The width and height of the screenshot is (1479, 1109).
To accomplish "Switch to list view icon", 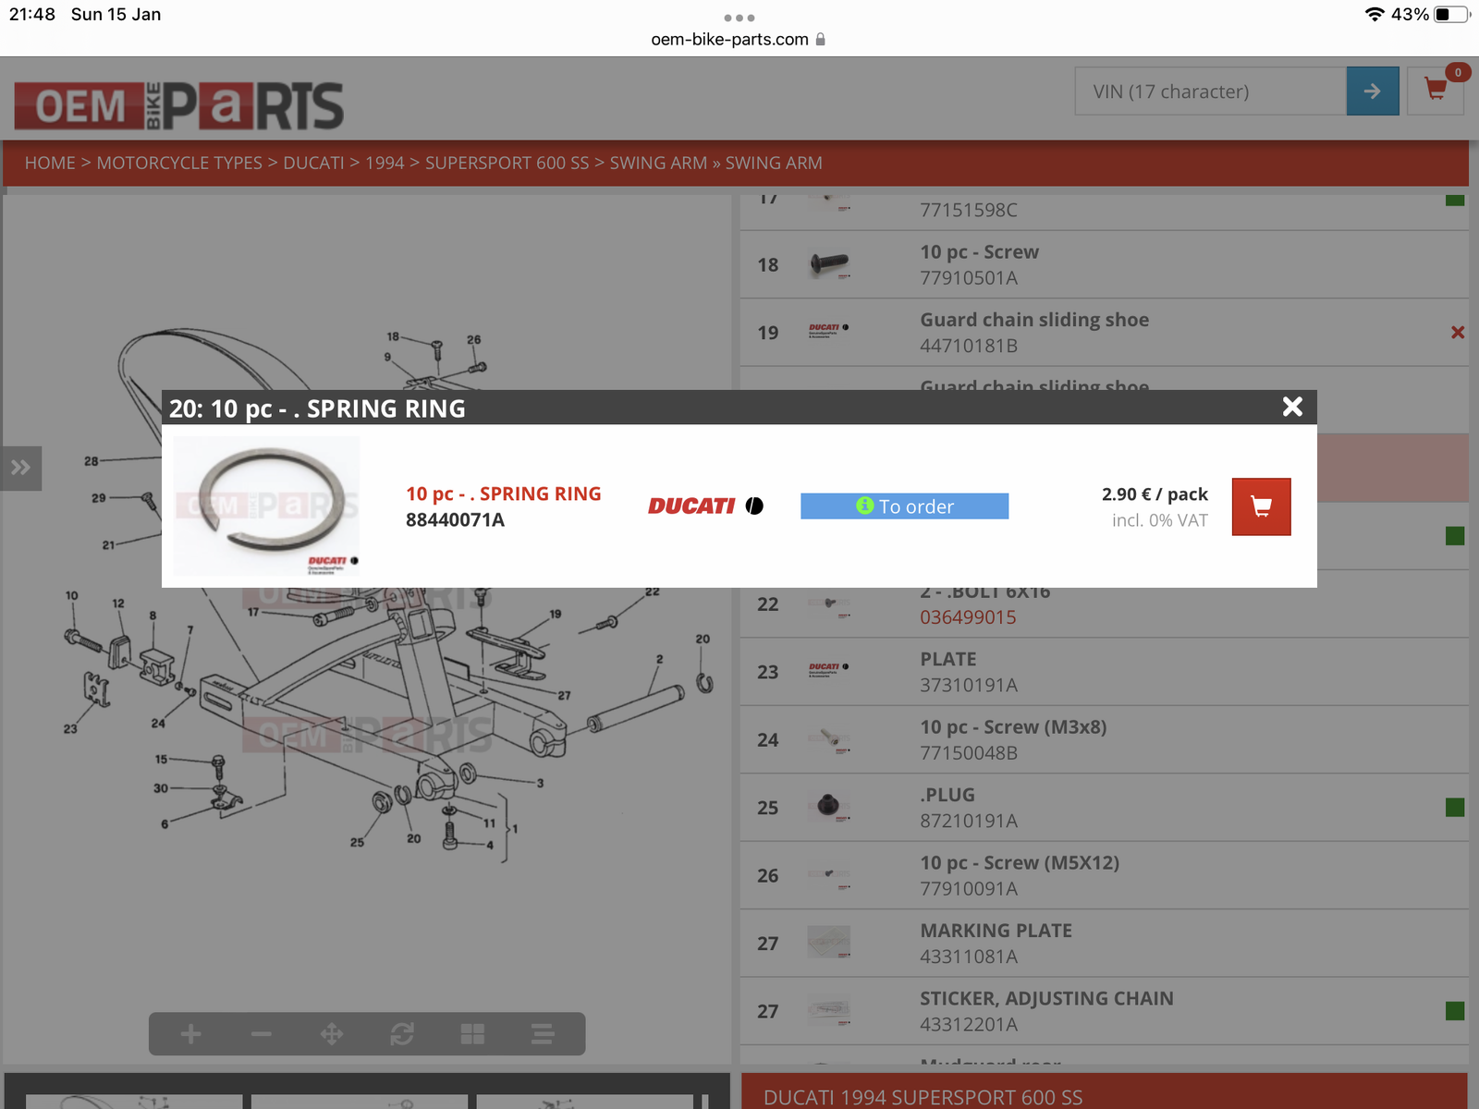I will 543,1034.
